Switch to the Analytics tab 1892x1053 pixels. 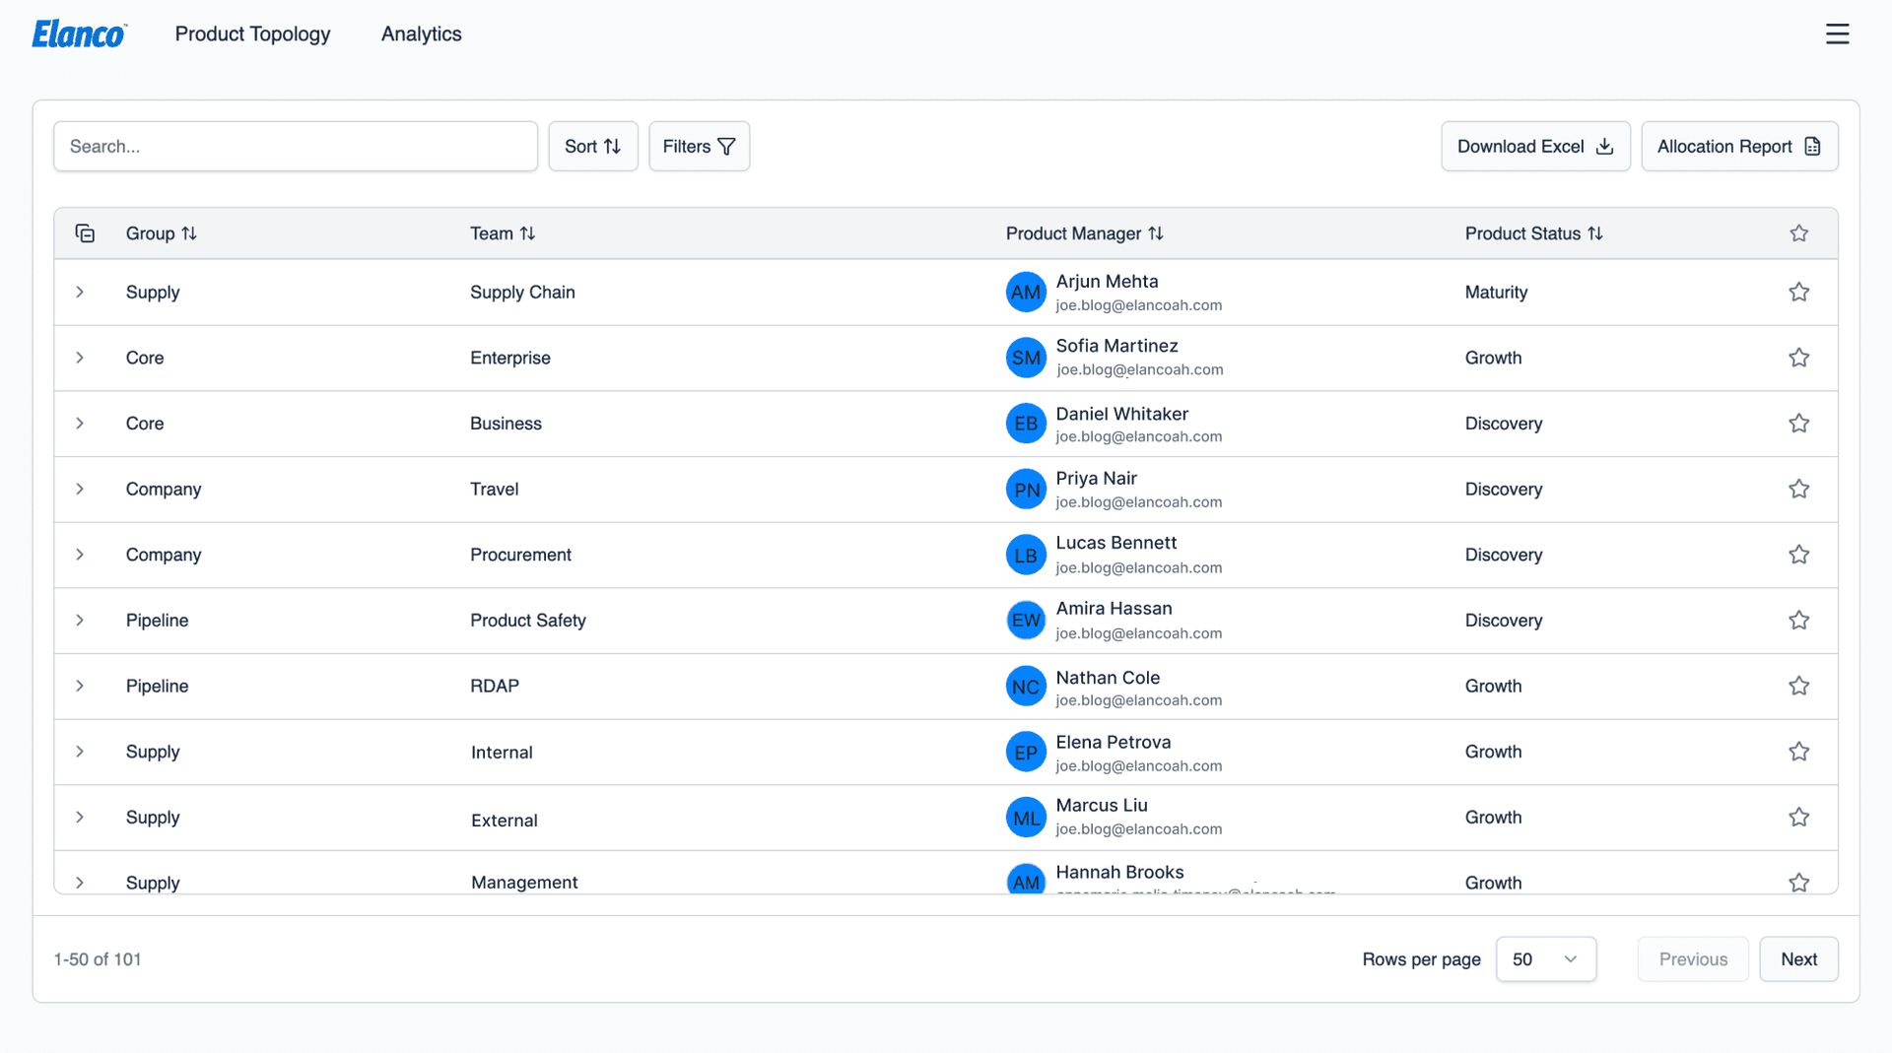(421, 33)
